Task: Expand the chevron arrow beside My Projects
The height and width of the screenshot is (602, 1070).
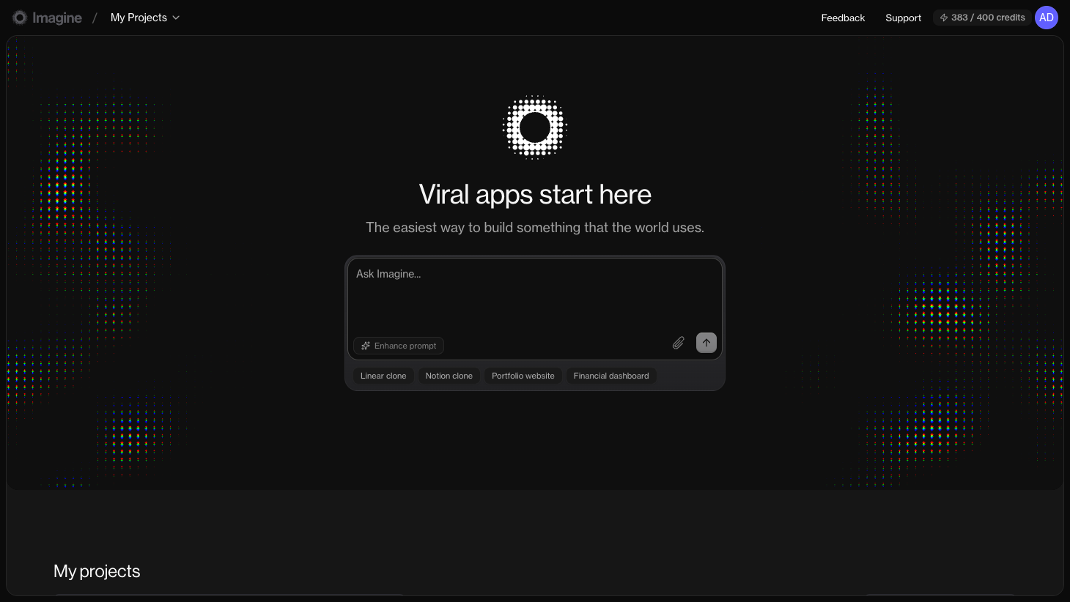Action: (x=176, y=18)
